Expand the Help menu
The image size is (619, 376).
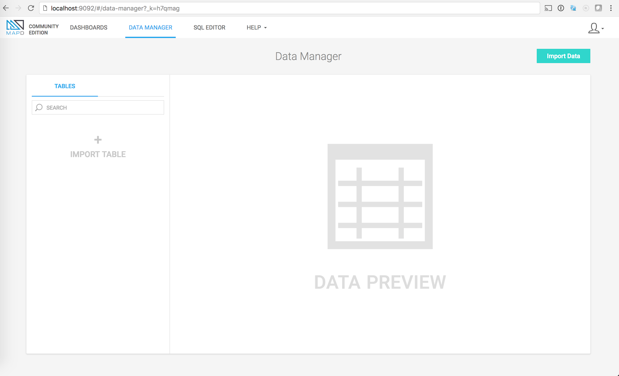pyautogui.click(x=256, y=28)
